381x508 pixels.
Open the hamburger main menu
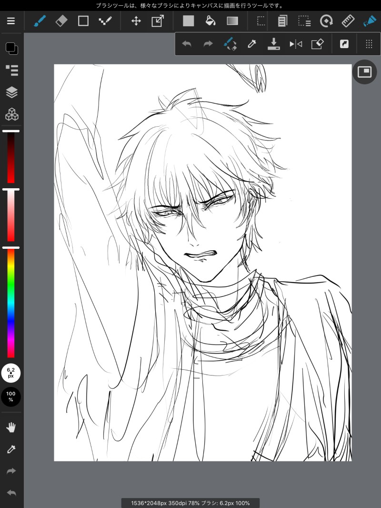click(11, 21)
